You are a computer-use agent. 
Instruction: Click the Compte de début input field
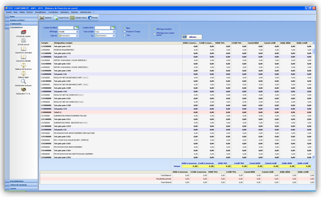(66, 28)
